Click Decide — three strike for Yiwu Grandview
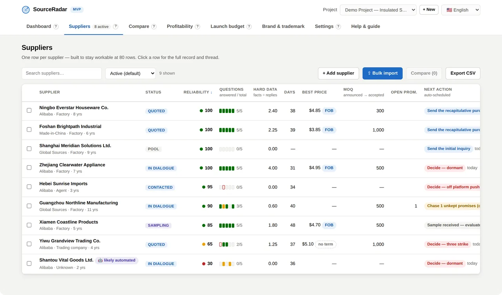The width and height of the screenshot is (502, 295). 448,244
